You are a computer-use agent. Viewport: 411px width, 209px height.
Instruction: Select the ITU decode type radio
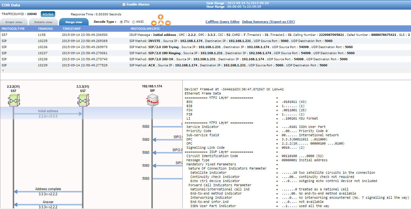tap(121, 22)
